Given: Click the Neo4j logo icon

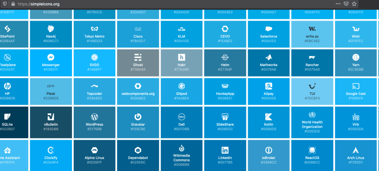Looking at the screenshot, I should tap(51, 29).
